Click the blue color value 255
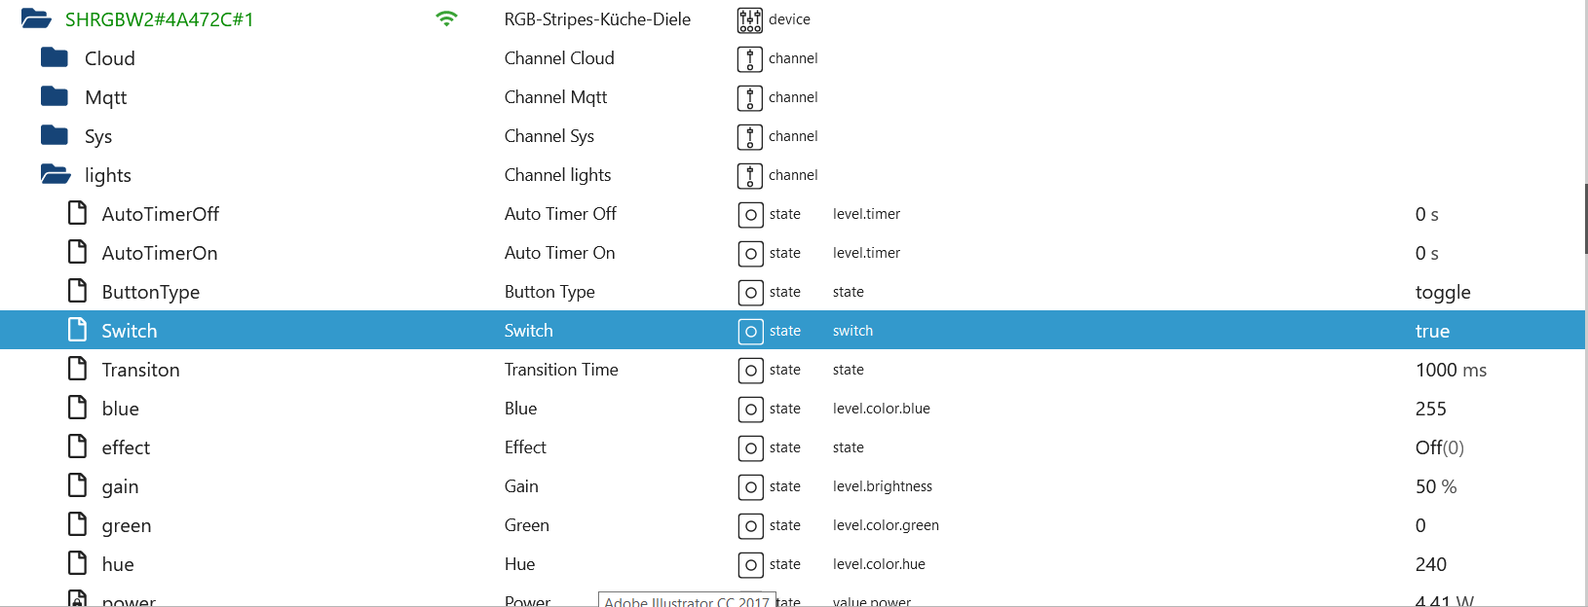Viewport: 1588px width, 607px height. coord(1430,409)
